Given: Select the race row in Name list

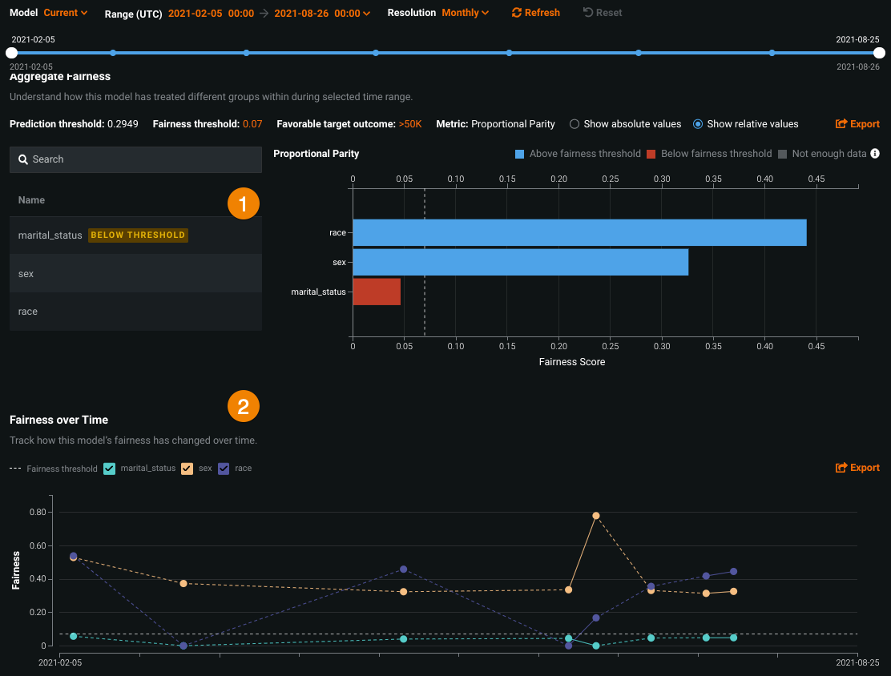Looking at the screenshot, I should click(28, 312).
